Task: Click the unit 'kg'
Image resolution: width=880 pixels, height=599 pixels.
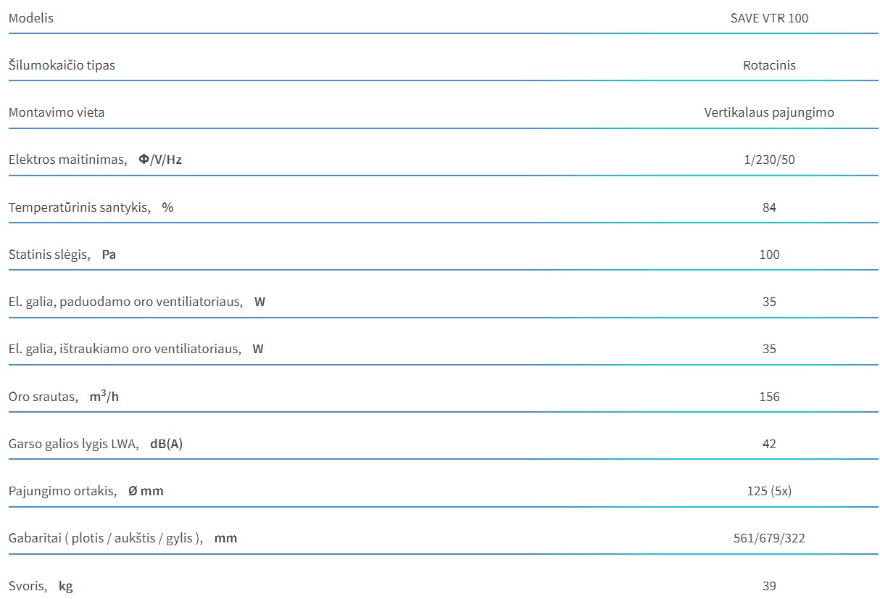Action: tap(66, 586)
